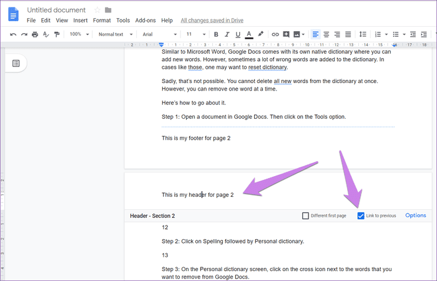Open the Tools menu
The width and height of the screenshot is (437, 281).
(123, 21)
